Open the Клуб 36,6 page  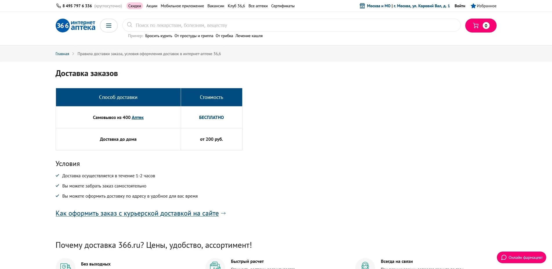pos(236,6)
